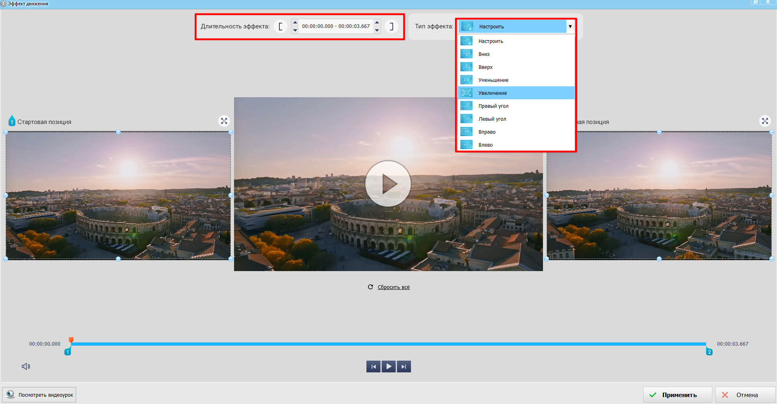The width and height of the screenshot is (777, 404).
Task: Expand start position preview to full frame
Action: coord(224,121)
